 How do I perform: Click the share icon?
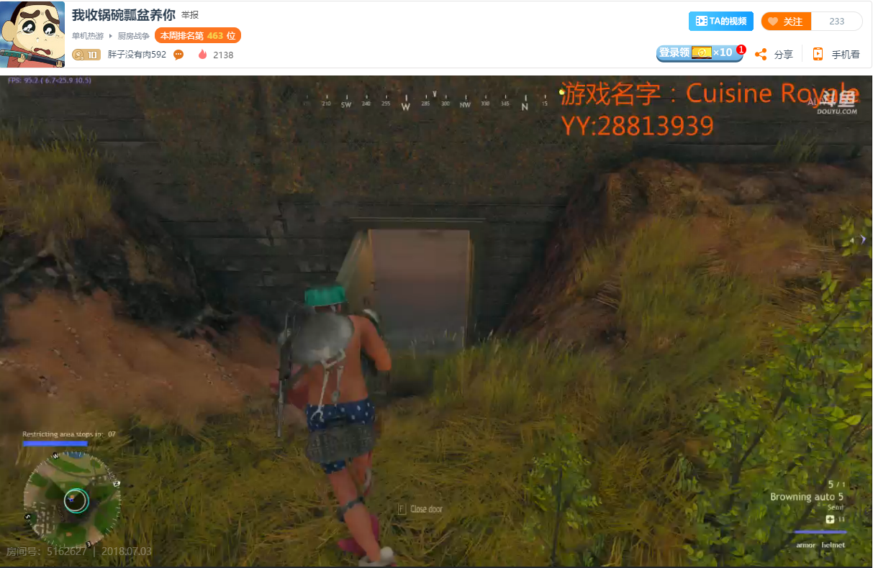coord(761,54)
